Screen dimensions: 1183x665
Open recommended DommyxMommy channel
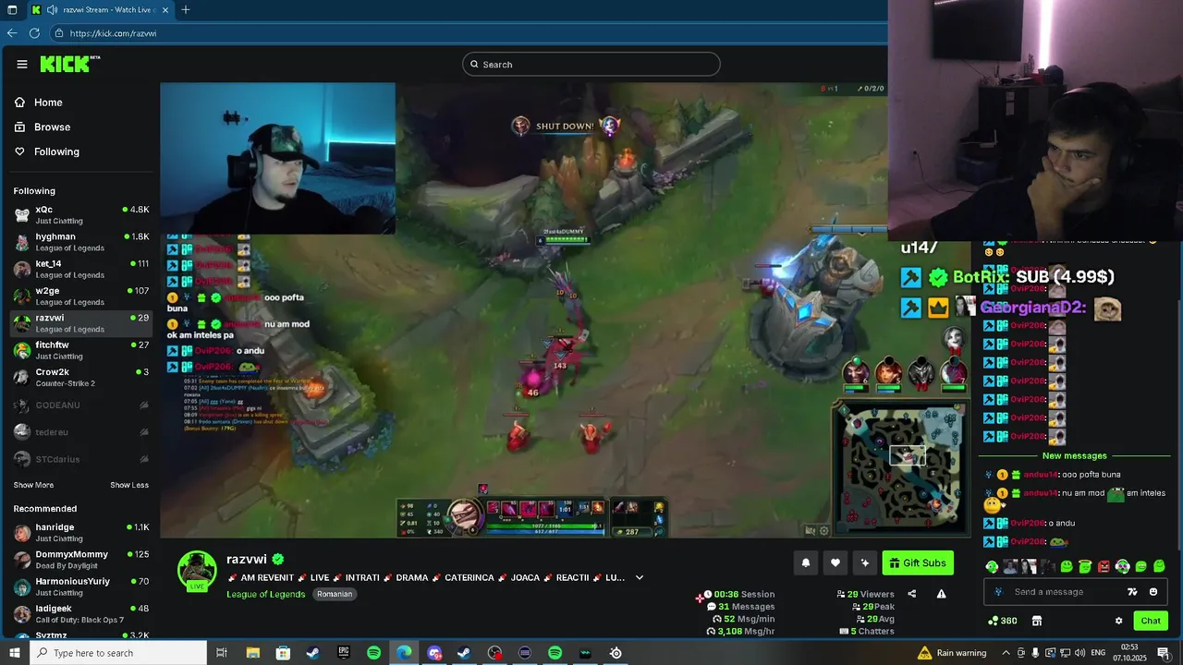point(81,560)
